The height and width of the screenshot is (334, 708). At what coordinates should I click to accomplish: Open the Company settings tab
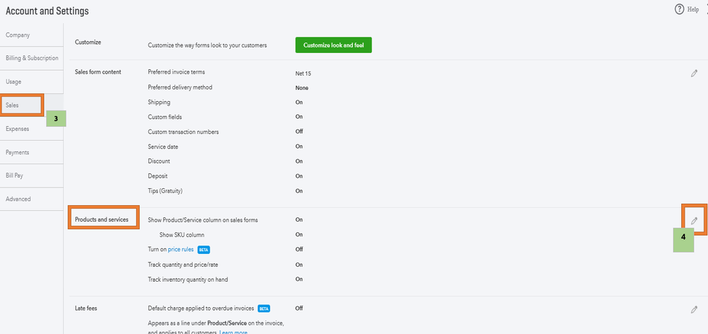[18, 35]
